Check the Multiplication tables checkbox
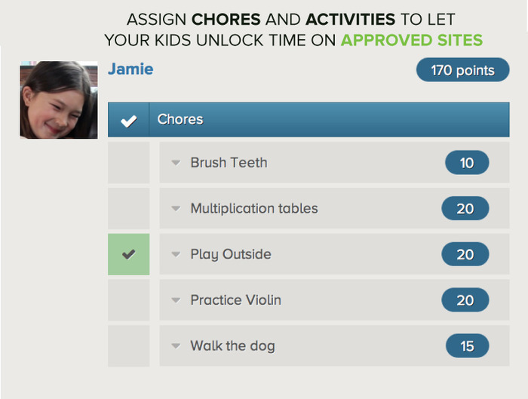Screen dimensions: 528x399 click(128, 209)
